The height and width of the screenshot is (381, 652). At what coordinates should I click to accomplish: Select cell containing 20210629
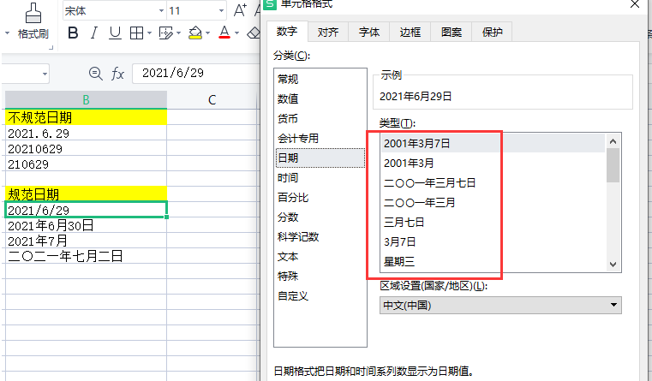pyautogui.click(x=86, y=148)
